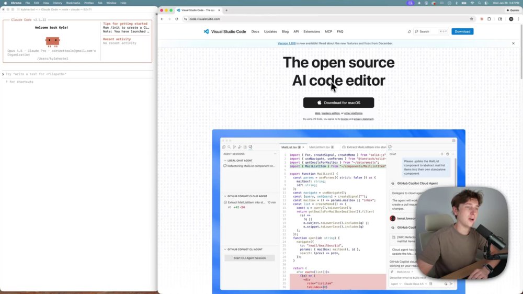
Task: Open the Bookmarks menu in menu bar
Action: coord(73,3)
